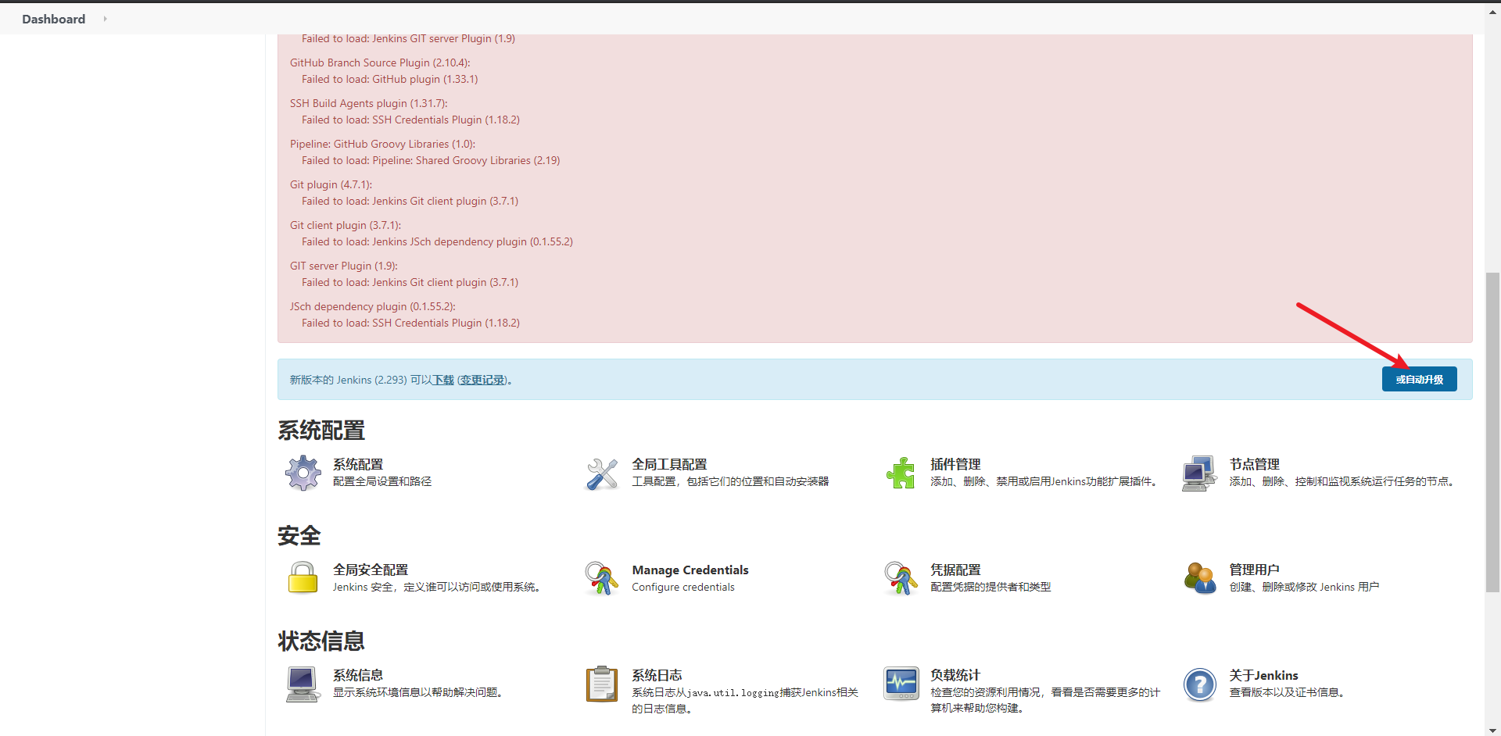This screenshot has width=1501, height=736.
Task: Click the 负载统计 pulse monitor icon
Action: click(901, 684)
